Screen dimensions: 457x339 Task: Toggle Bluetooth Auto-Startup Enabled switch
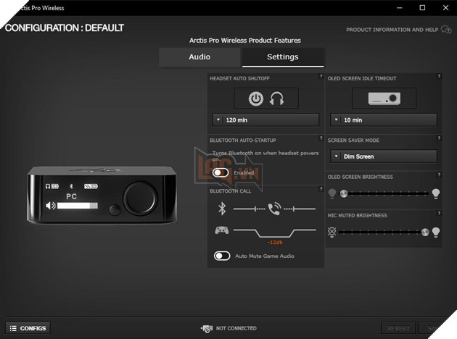pyautogui.click(x=221, y=172)
